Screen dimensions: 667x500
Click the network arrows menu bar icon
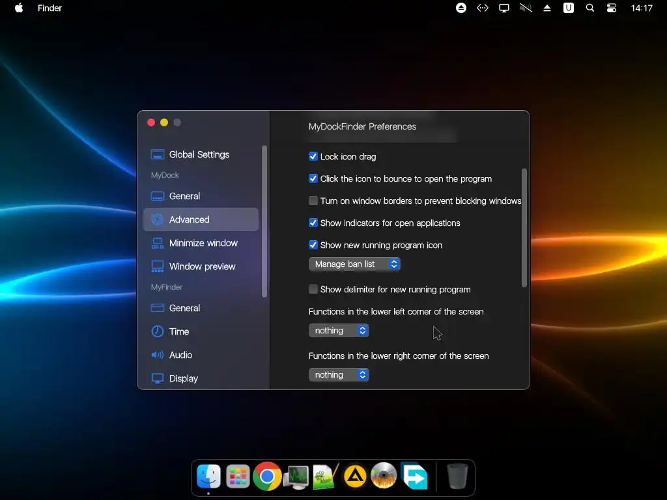[483, 8]
